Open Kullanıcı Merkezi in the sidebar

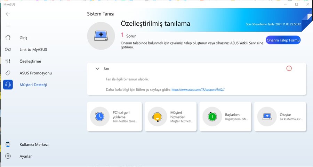pos(34,144)
